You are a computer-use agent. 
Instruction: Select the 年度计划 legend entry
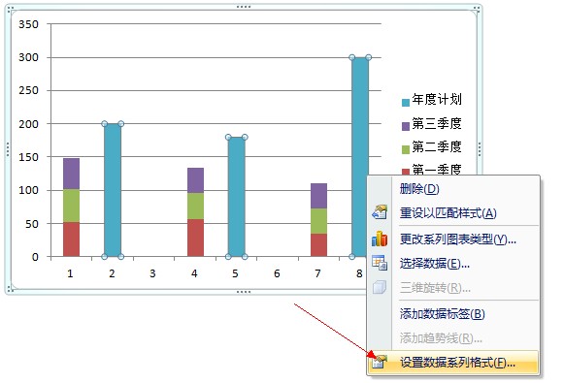[x=432, y=100]
